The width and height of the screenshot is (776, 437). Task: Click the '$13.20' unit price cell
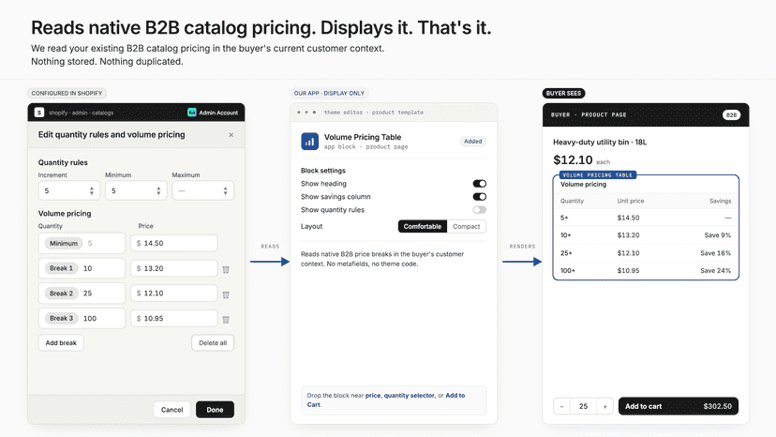[628, 235]
